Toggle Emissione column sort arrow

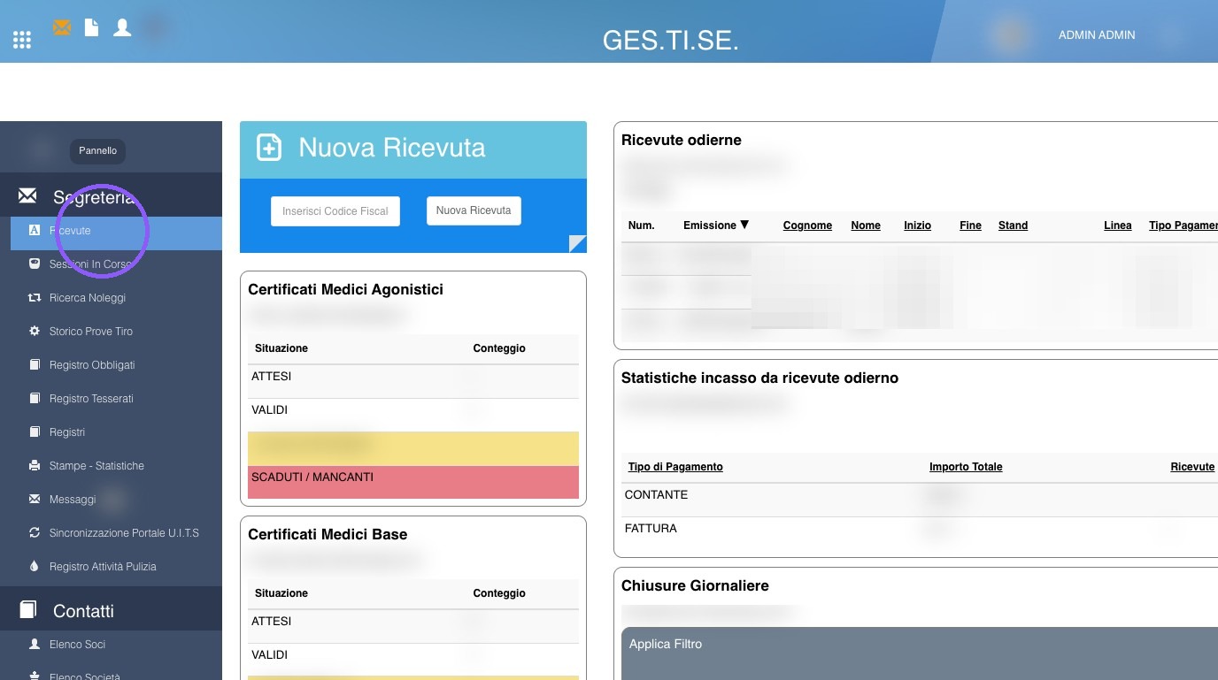744,225
